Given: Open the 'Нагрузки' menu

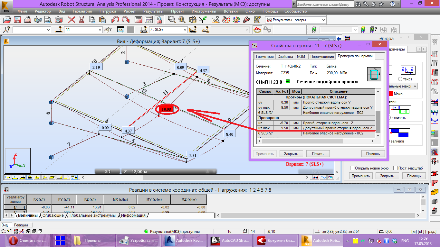Looking at the screenshot, I should [x=108, y=11].
